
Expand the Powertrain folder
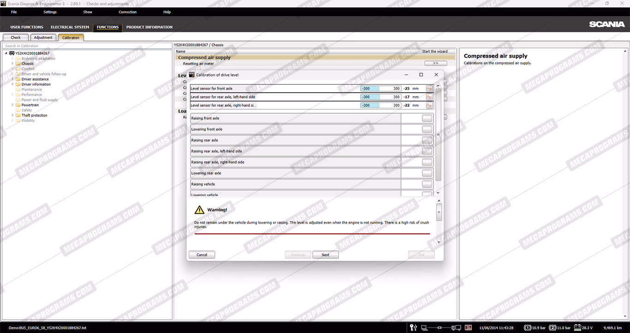click(x=13, y=105)
